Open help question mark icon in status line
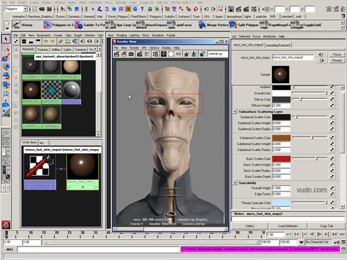This screenshot has width=347, height=260. [x=142, y=9]
